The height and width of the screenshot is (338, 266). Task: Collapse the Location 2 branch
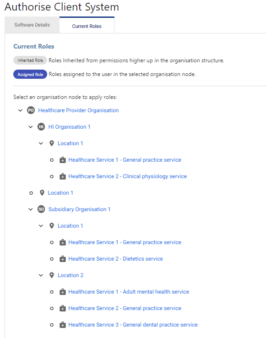click(41, 275)
